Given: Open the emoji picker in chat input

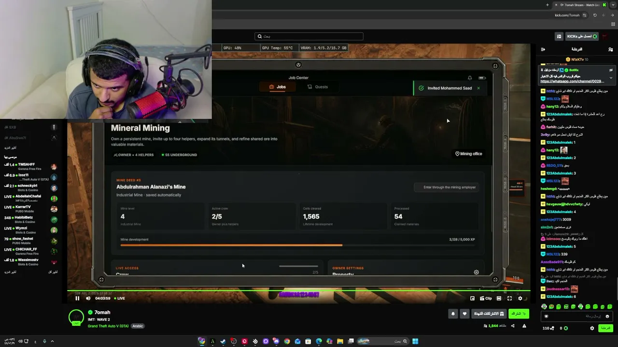Looking at the screenshot, I should [x=607, y=316].
